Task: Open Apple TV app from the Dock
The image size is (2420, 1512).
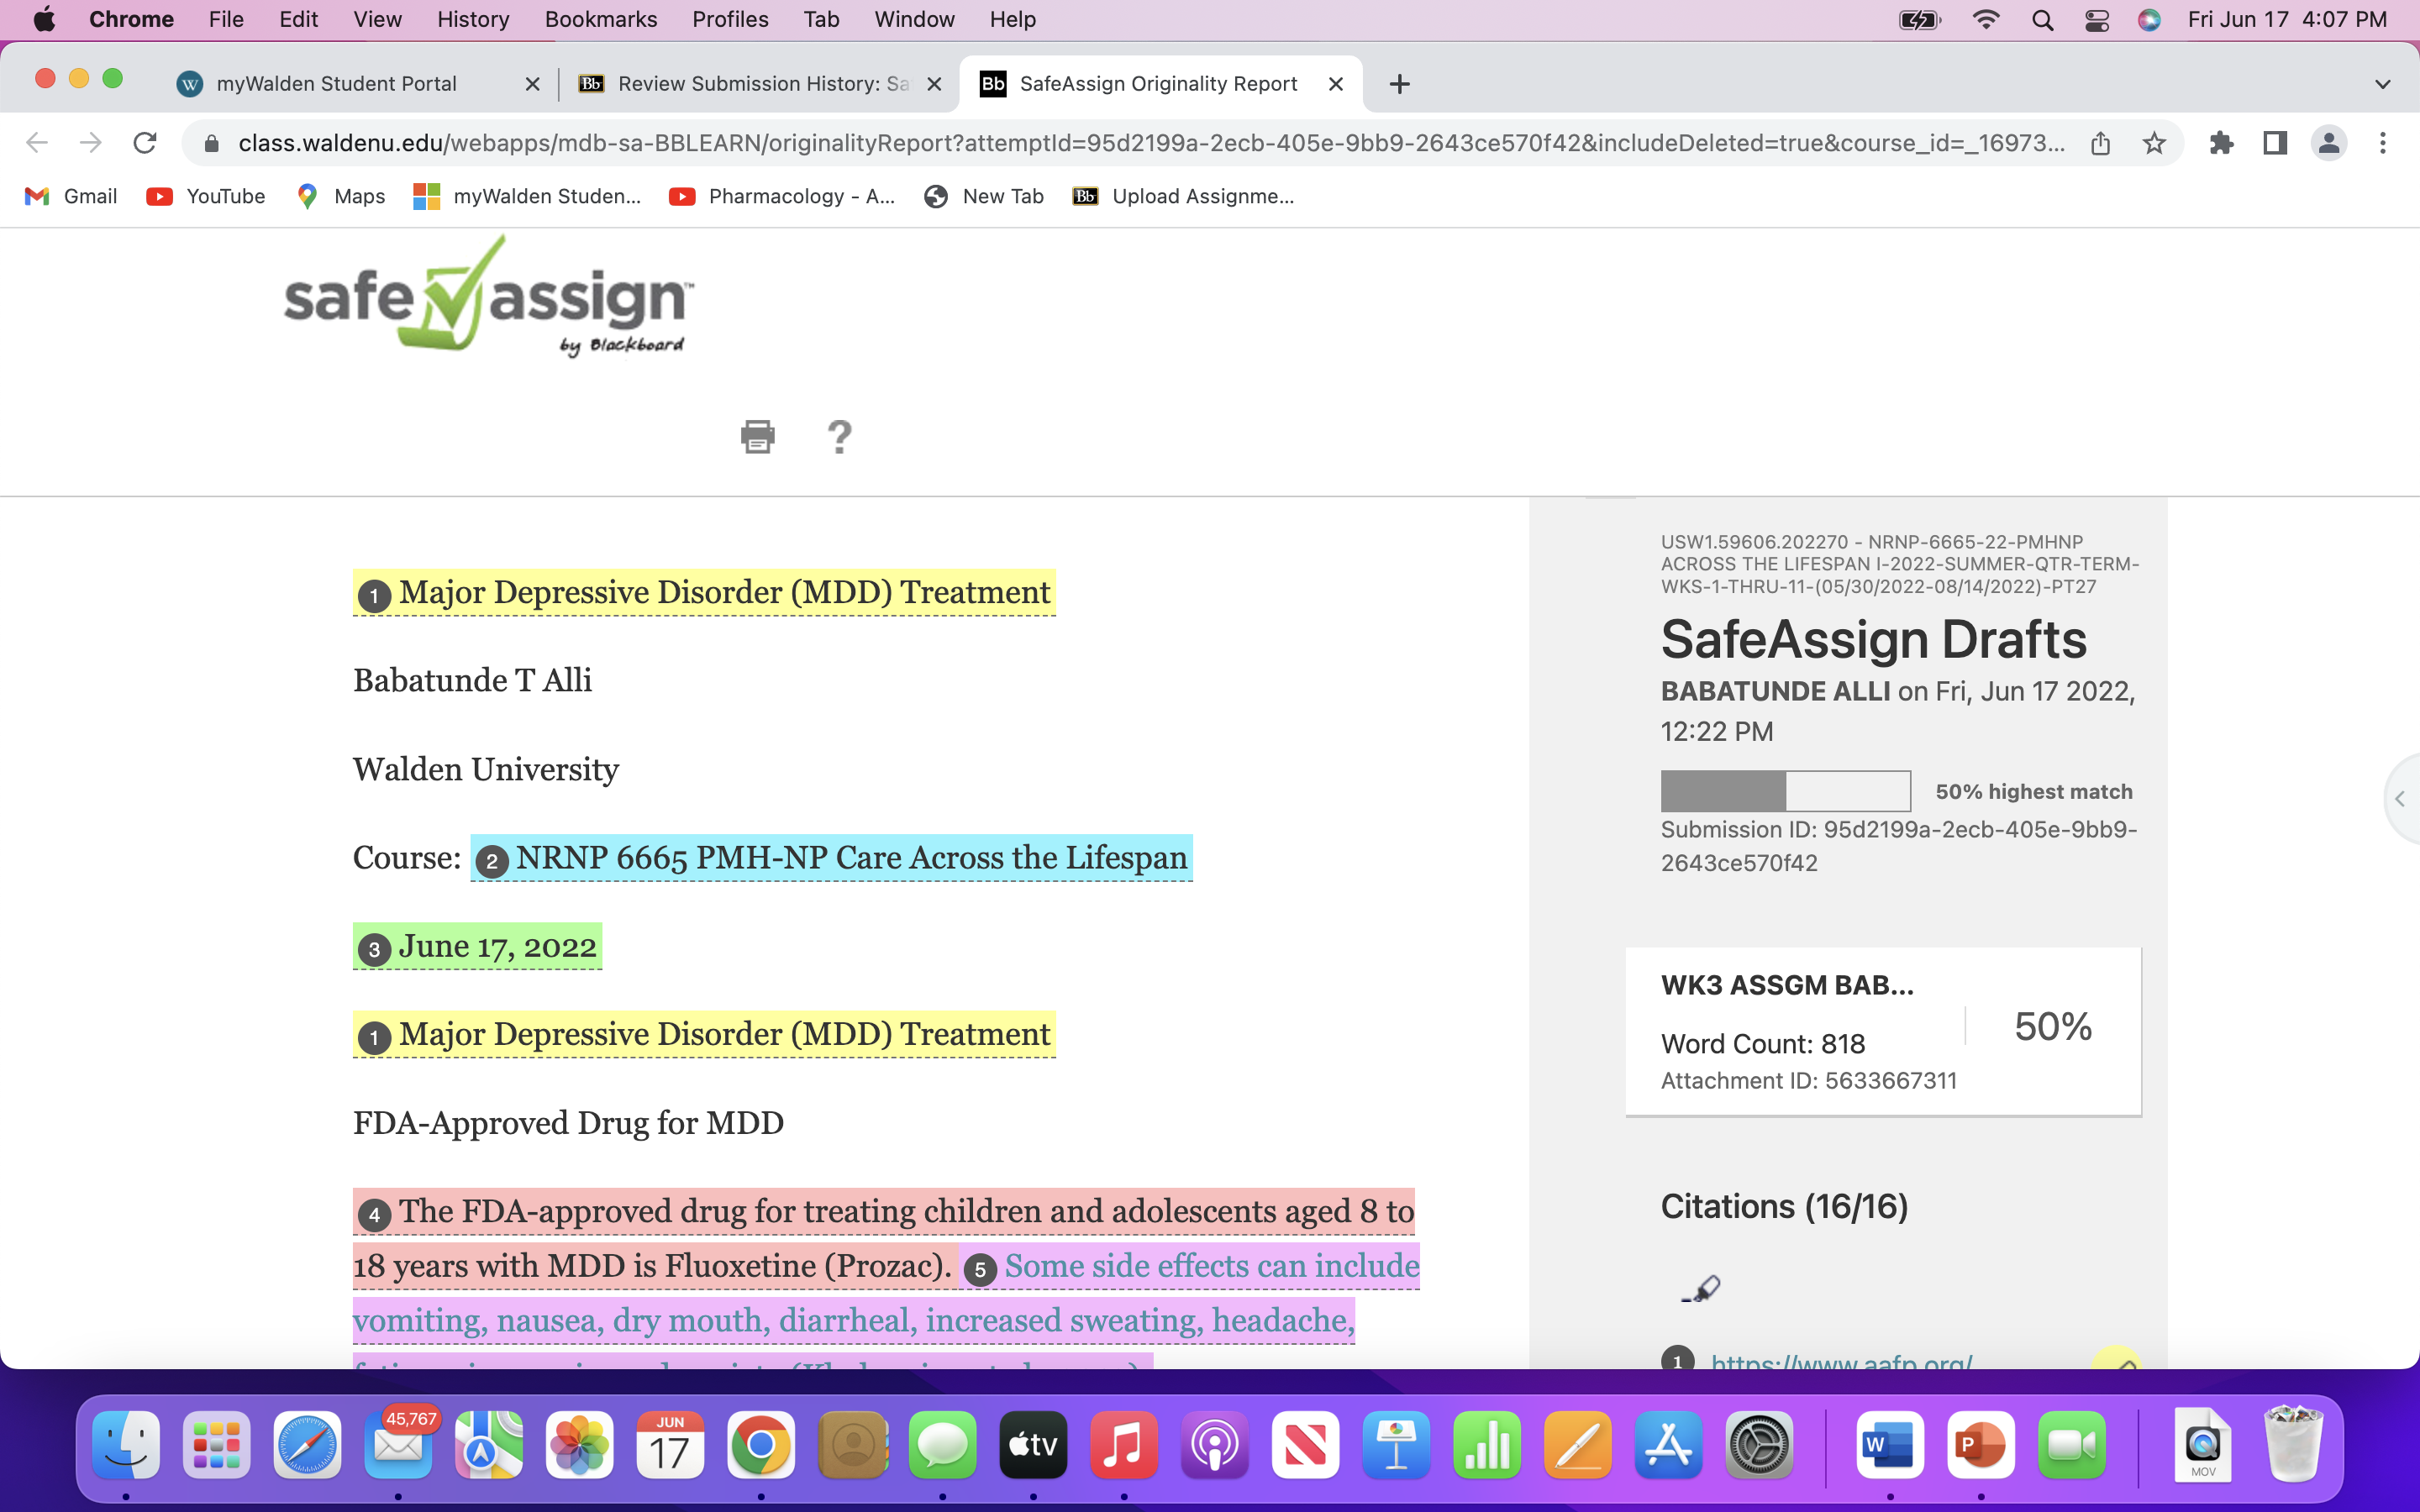Action: click(x=1033, y=1445)
